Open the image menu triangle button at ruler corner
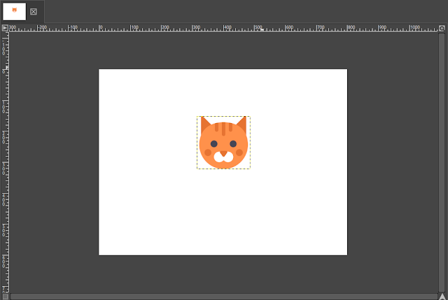 pyautogui.click(x=5, y=28)
